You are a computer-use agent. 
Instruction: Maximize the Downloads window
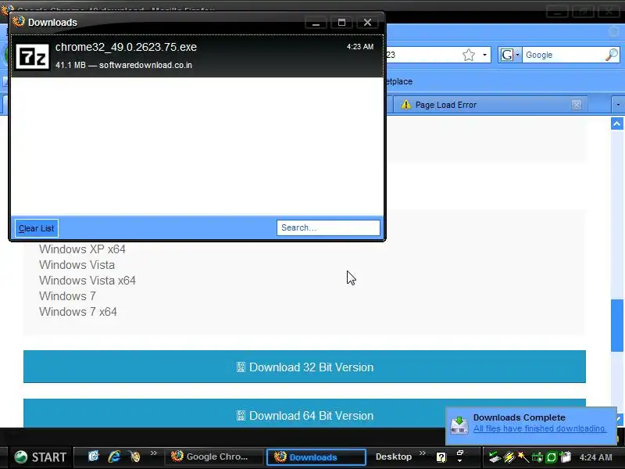click(341, 23)
